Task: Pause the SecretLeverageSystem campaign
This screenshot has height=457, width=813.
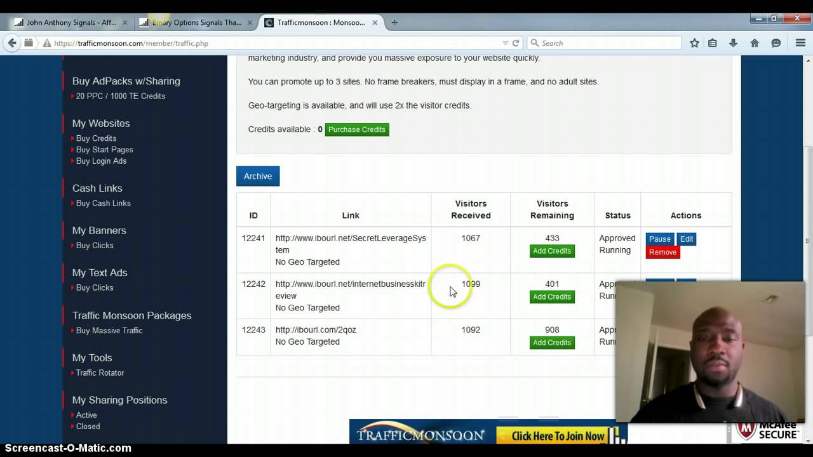Action: pyautogui.click(x=660, y=239)
